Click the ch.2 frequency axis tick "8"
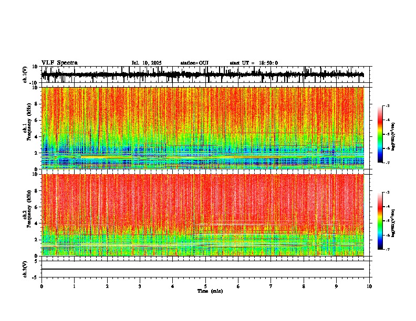Viewport: 416px width, 321px height. pos(37,191)
